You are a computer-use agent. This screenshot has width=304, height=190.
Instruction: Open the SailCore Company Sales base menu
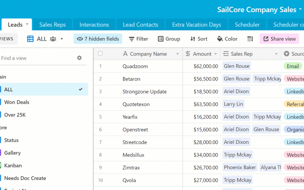[300, 9]
